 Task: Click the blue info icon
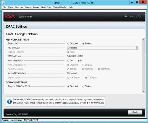9,102
